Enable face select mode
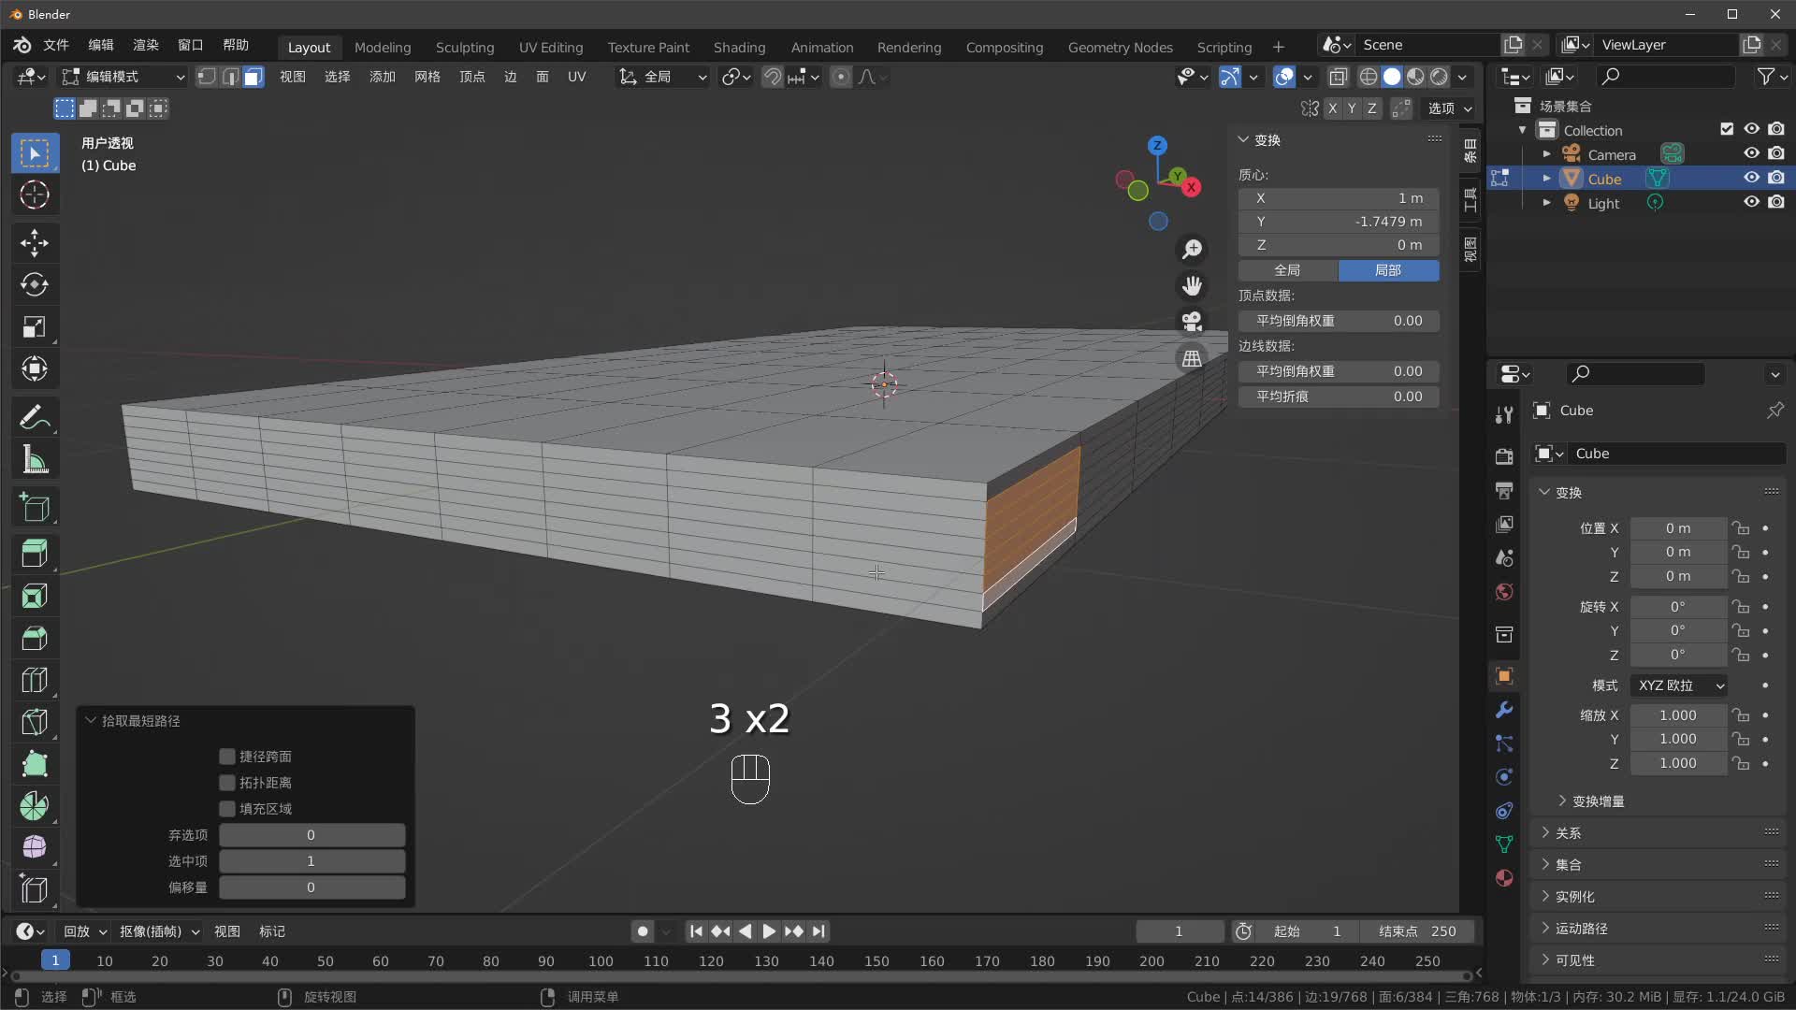 point(253,77)
